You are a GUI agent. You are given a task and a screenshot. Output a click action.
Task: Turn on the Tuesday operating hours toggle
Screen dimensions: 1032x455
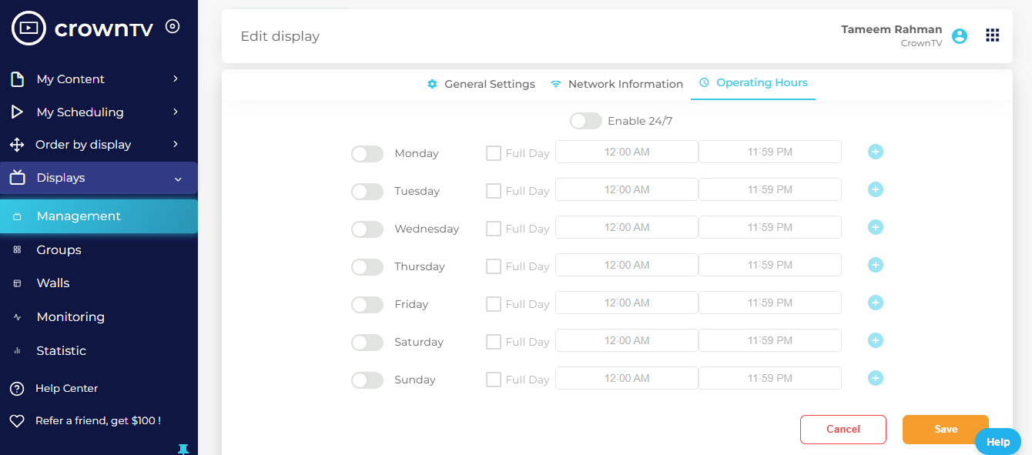tap(367, 191)
